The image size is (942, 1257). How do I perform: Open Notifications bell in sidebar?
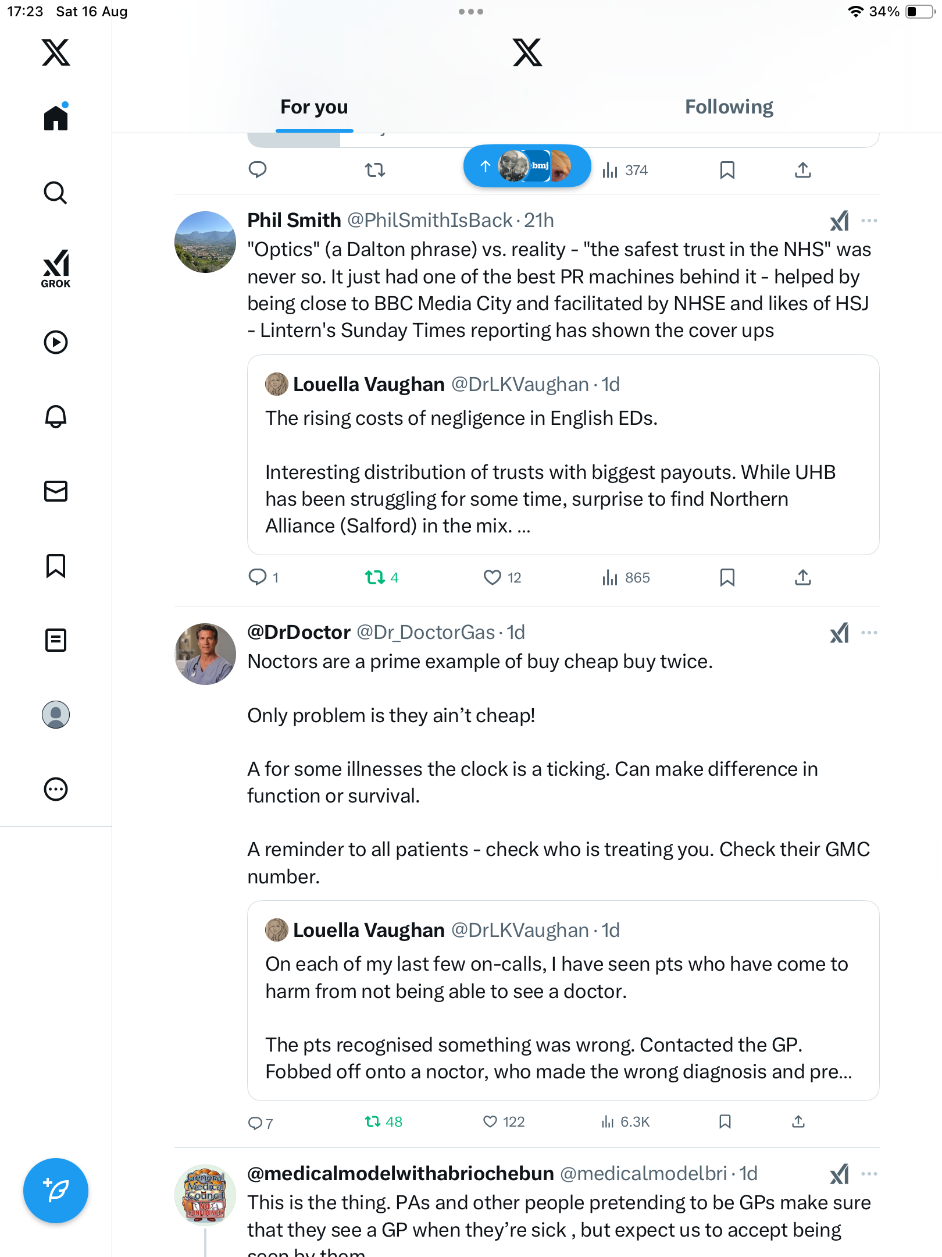pyautogui.click(x=56, y=417)
